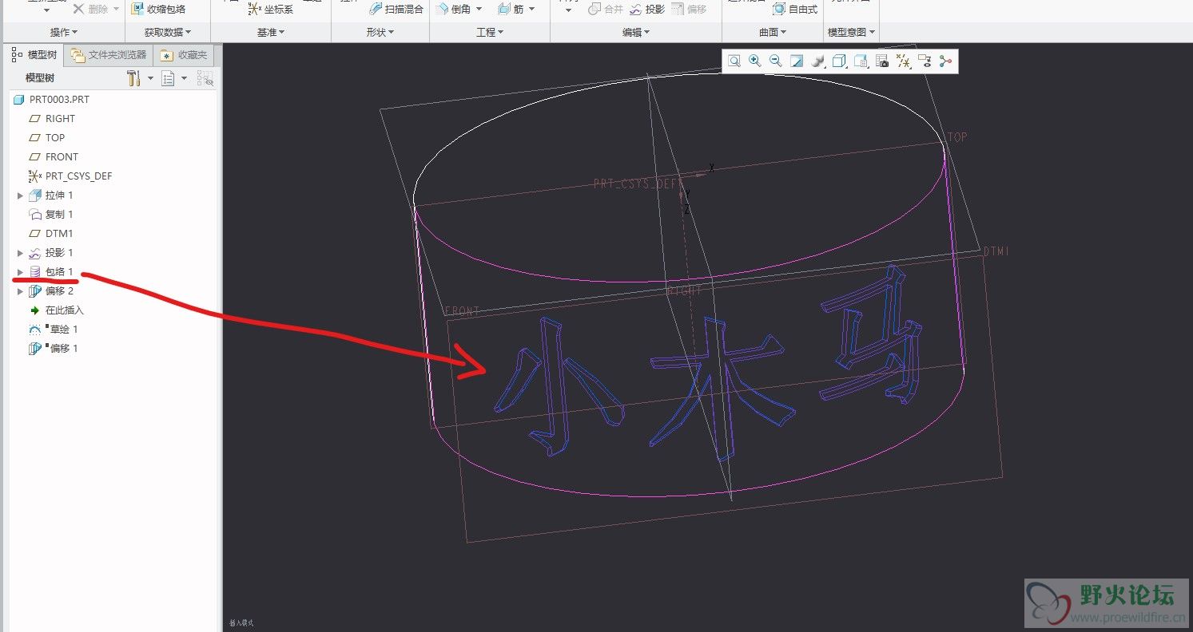Select PRT_CSYS_DEF in the model tree

[70, 176]
